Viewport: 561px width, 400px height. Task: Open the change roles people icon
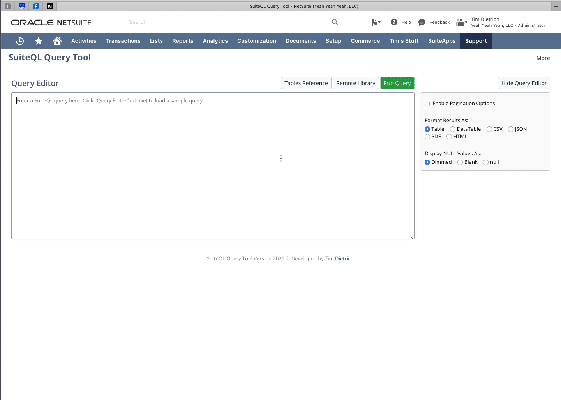(x=461, y=23)
